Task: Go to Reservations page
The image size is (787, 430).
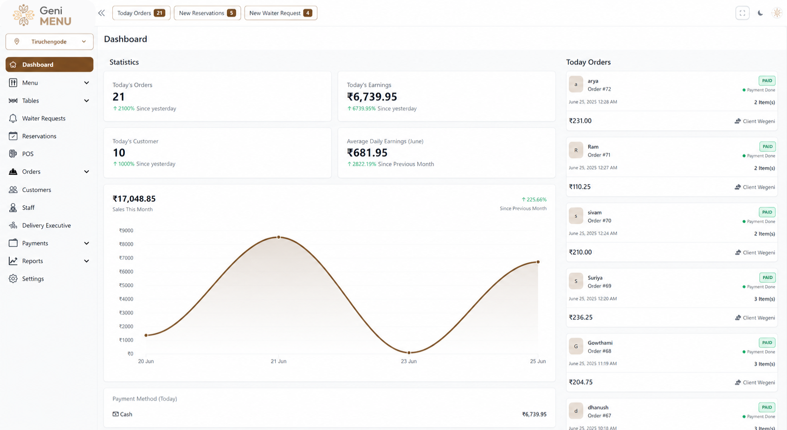Action: click(49, 136)
